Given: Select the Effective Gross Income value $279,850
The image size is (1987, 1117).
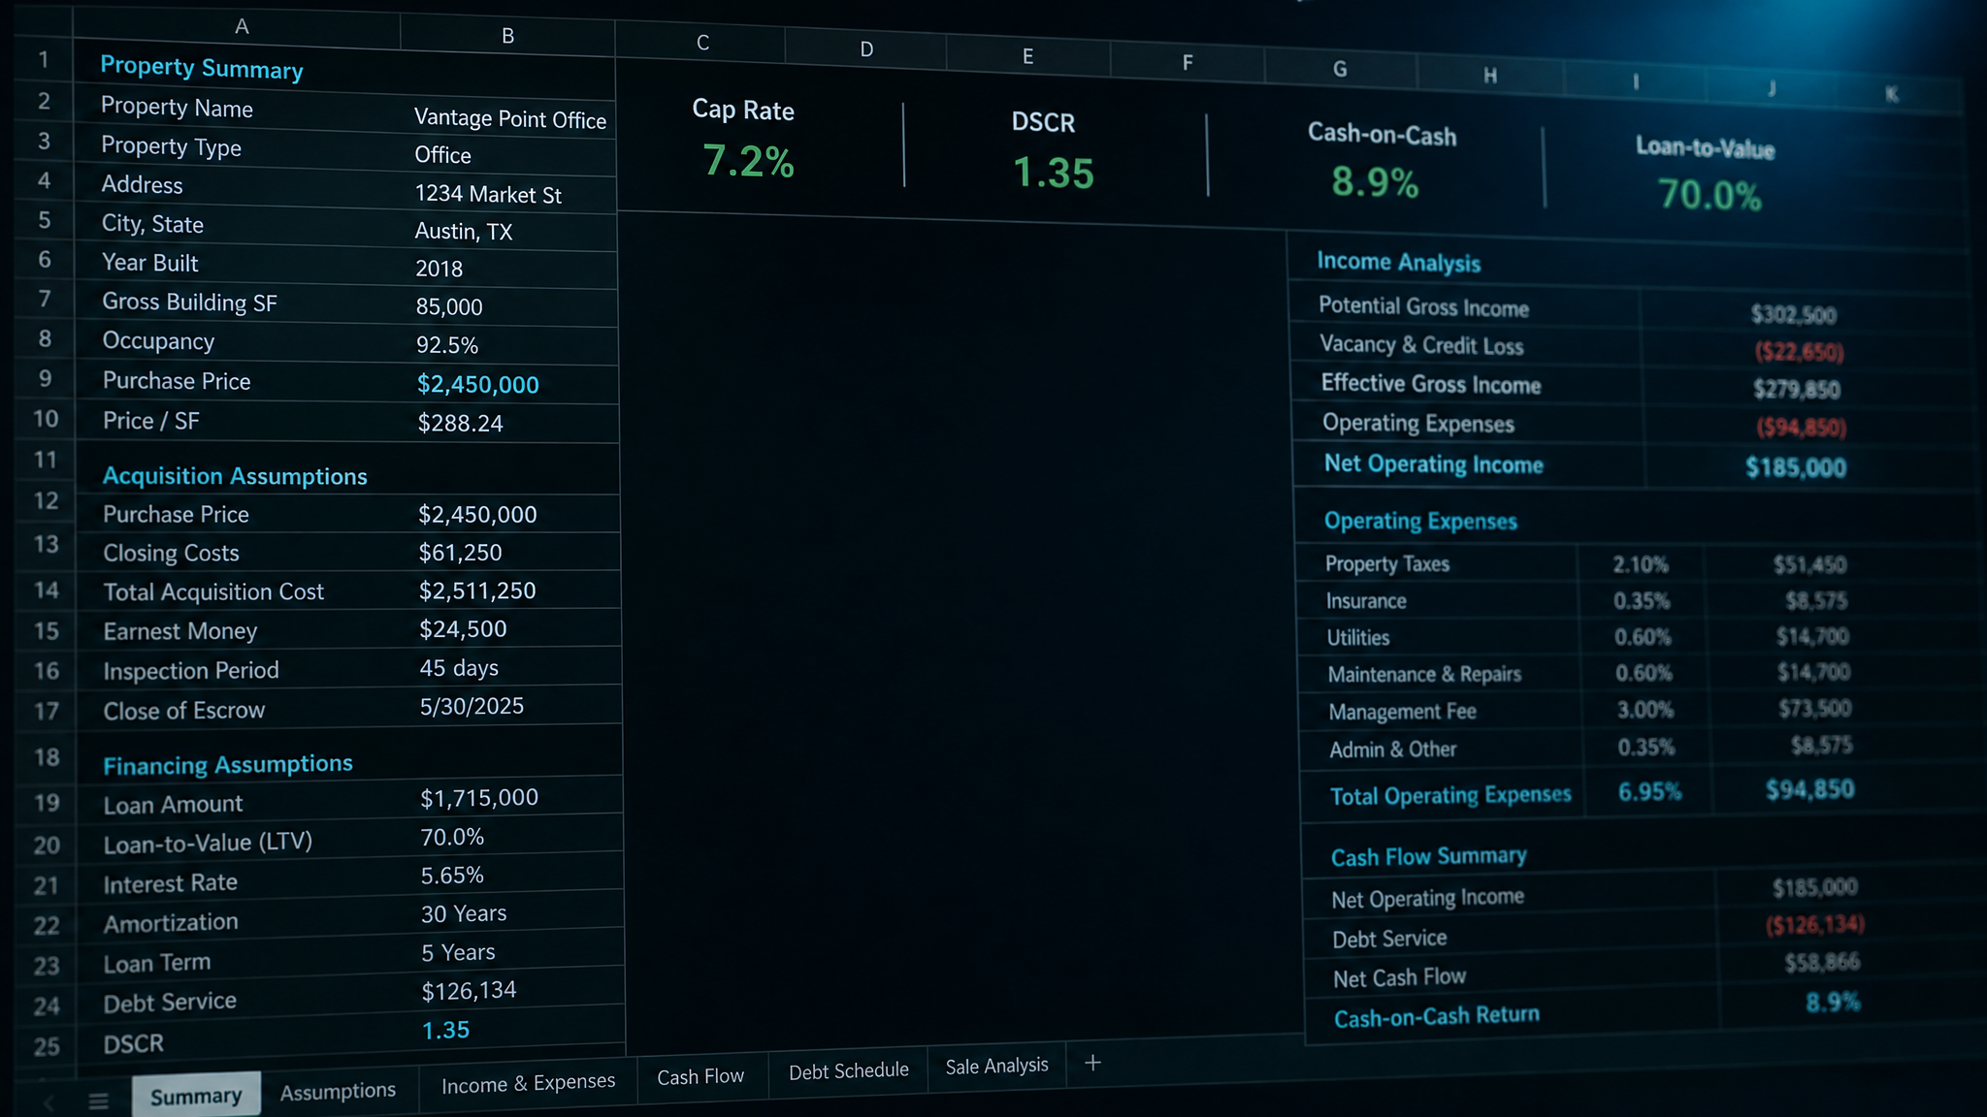Looking at the screenshot, I should pos(1797,390).
